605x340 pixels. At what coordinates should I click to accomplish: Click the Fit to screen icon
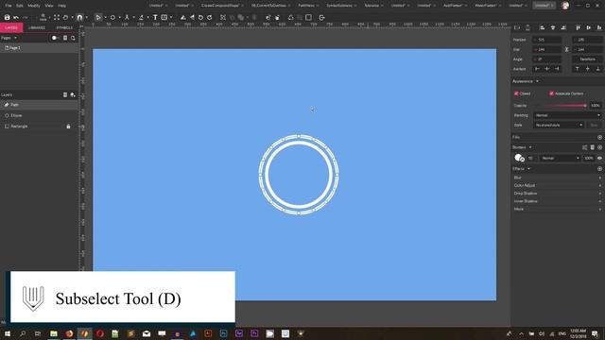click(57, 17)
